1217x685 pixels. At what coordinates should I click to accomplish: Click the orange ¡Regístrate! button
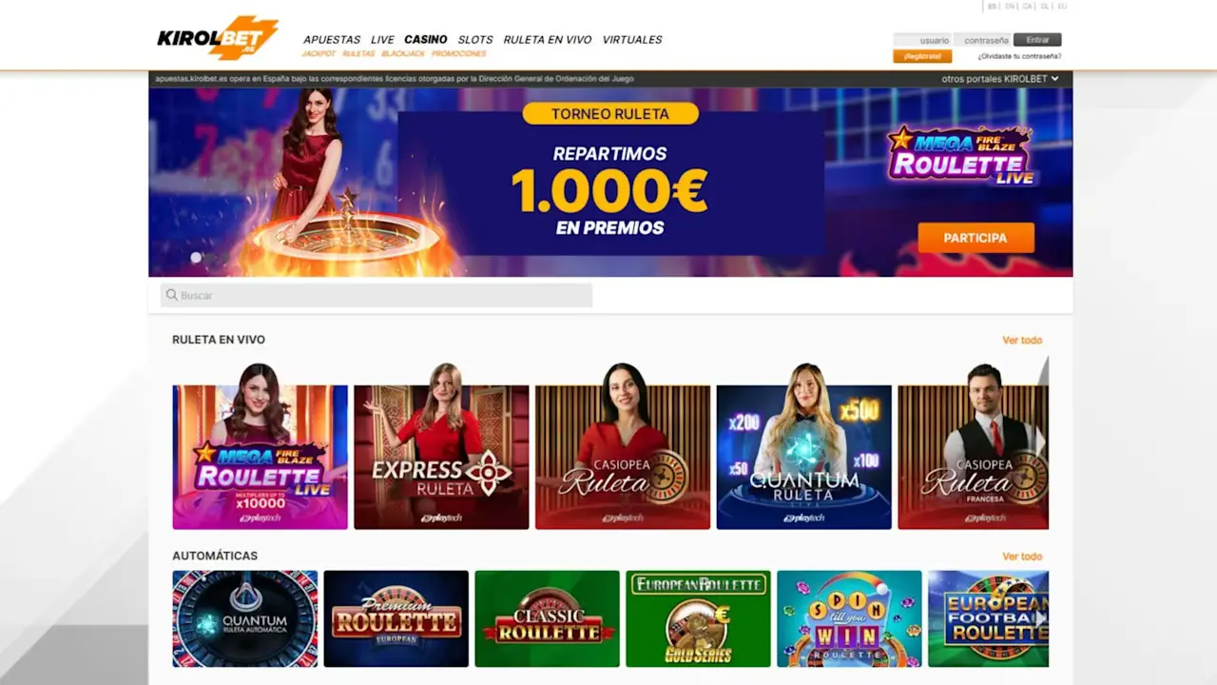[922, 56]
